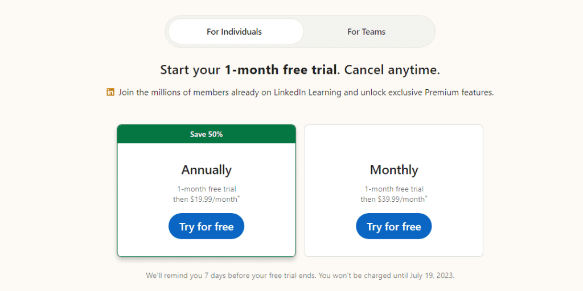Choose the Monthly plan heading
Screen dimensions: 583x291
click(x=394, y=169)
